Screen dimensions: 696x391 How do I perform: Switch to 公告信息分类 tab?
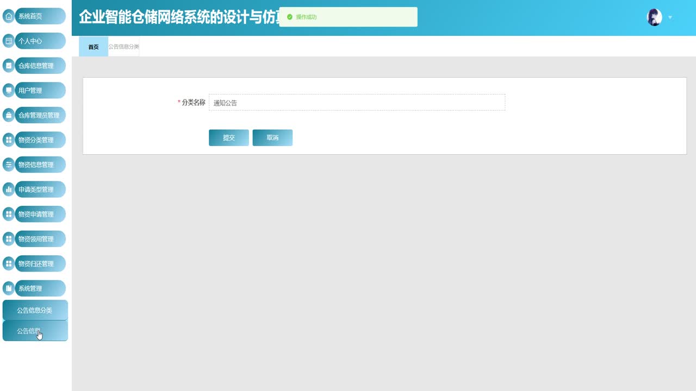(x=124, y=47)
